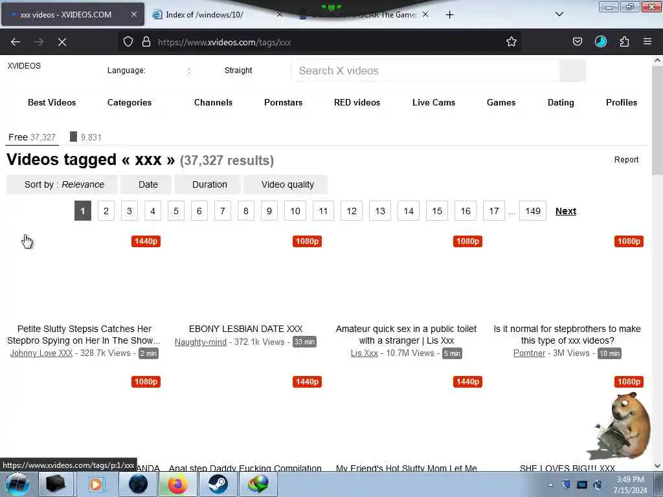The width and height of the screenshot is (663, 497).
Task: Expand the Duration filter dropdown
Action: point(208,184)
